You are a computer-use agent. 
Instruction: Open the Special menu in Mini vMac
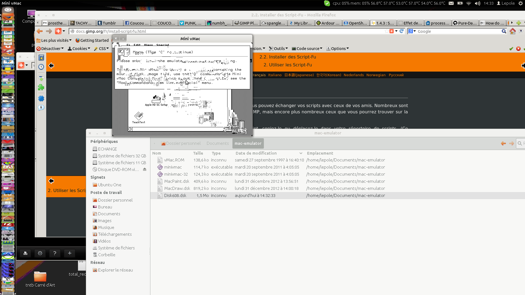[163, 45]
